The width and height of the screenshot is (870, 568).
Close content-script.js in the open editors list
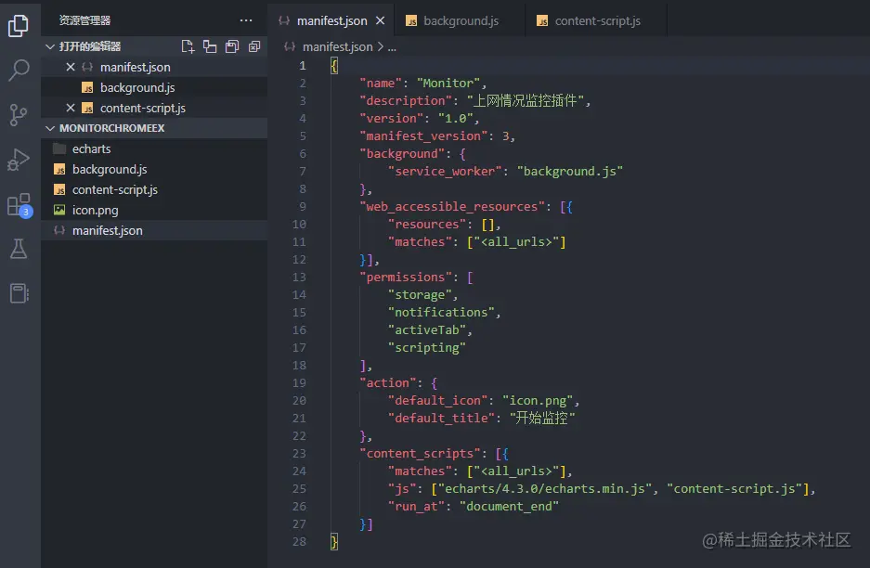click(71, 108)
